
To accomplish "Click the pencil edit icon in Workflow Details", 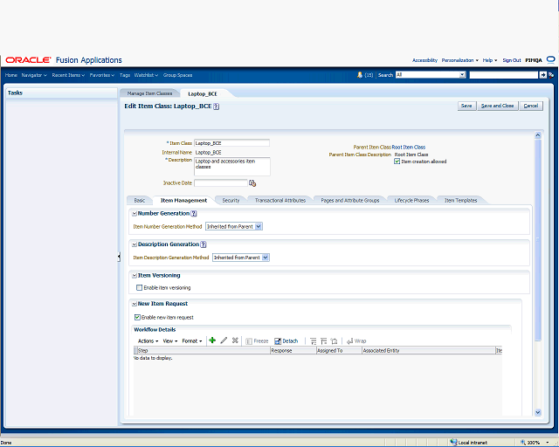I will (224, 340).
